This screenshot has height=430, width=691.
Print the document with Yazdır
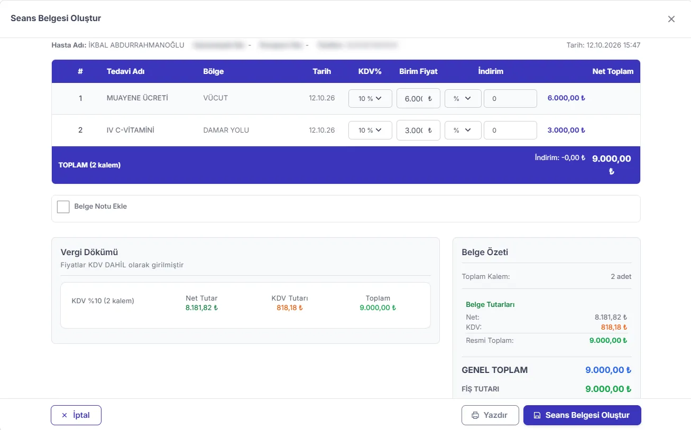(490, 415)
